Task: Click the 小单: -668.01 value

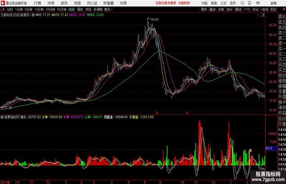Action: coord(93,117)
